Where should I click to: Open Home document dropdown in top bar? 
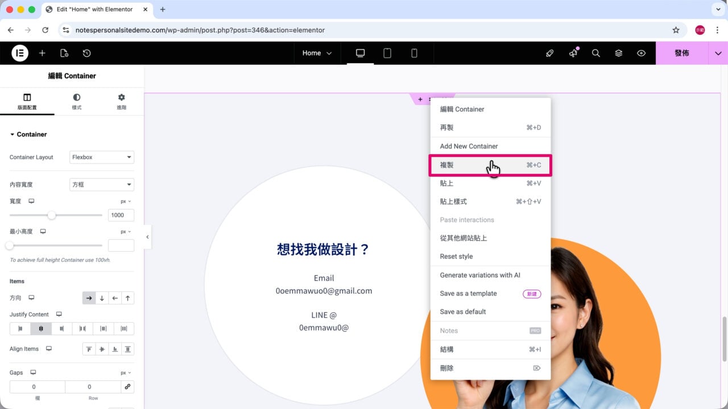317,53
